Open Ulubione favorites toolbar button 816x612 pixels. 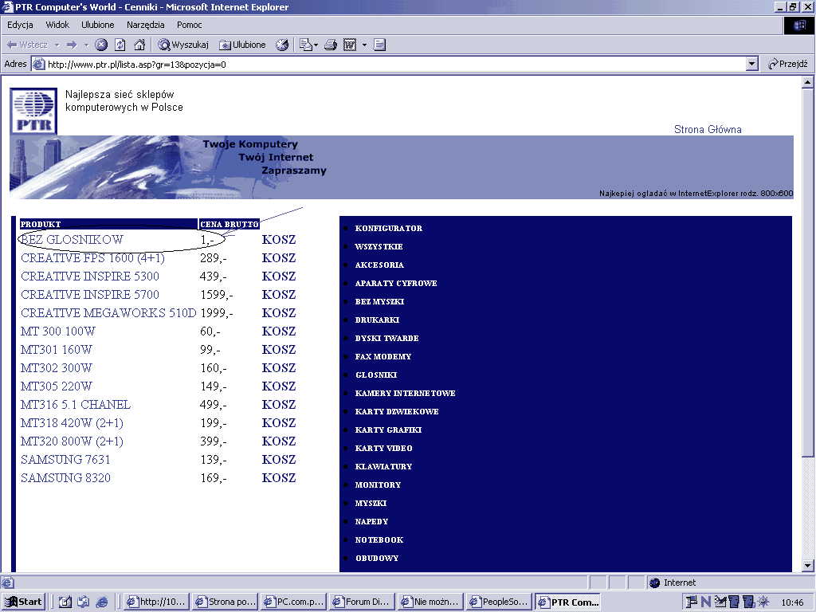point(242,45)
